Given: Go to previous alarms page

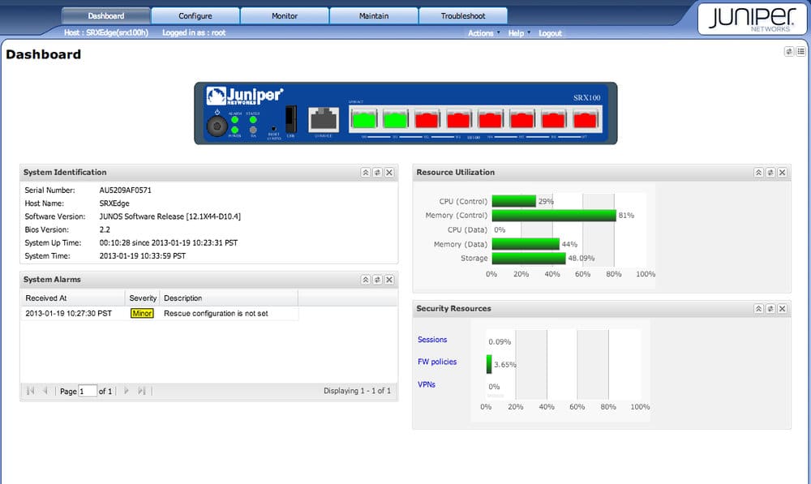Looking at the screenshot, I should (x=45, y=391).
